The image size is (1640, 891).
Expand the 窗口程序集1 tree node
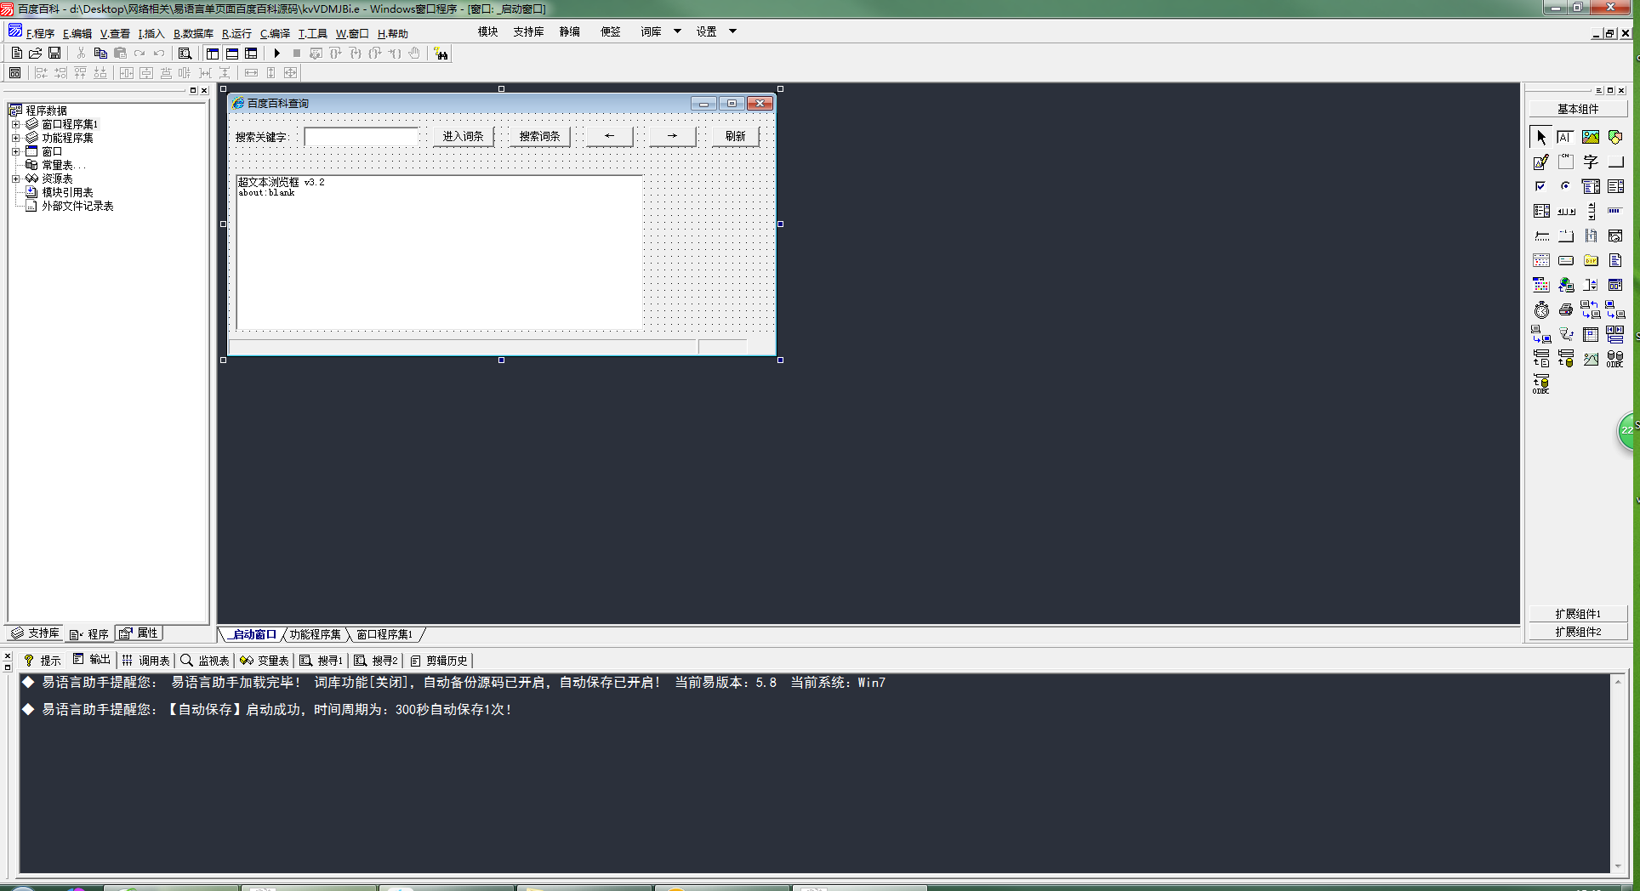click(15, 124)
